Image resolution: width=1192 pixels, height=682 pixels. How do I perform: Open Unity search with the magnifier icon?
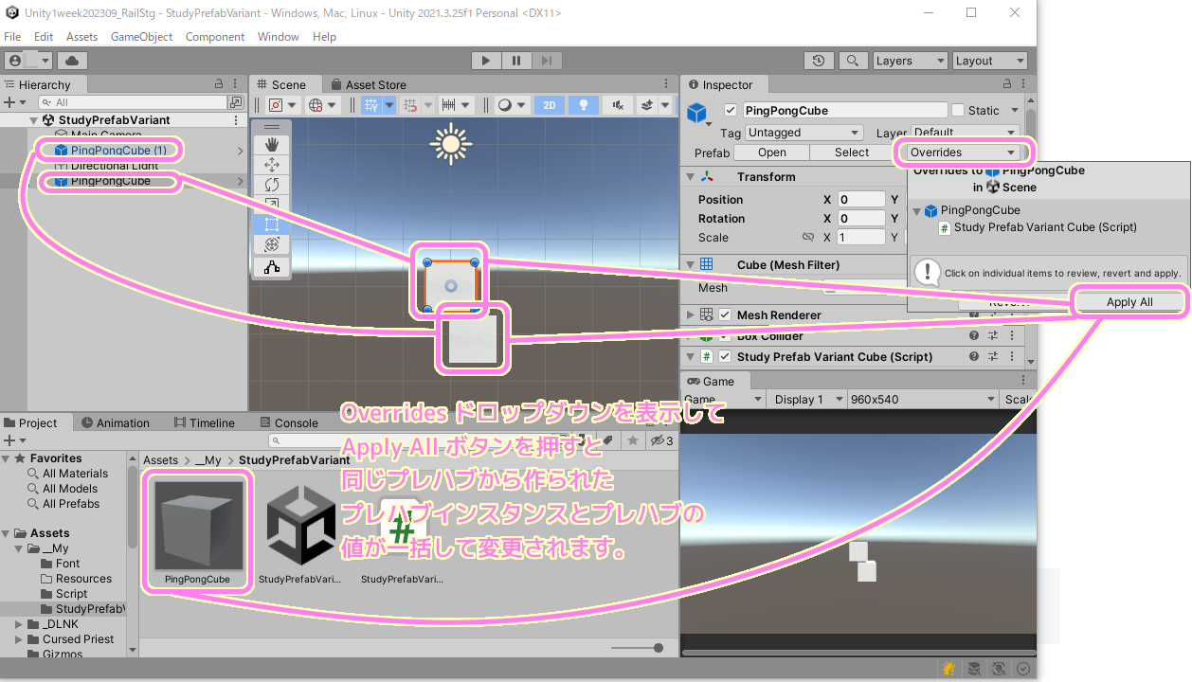(852, 60)
